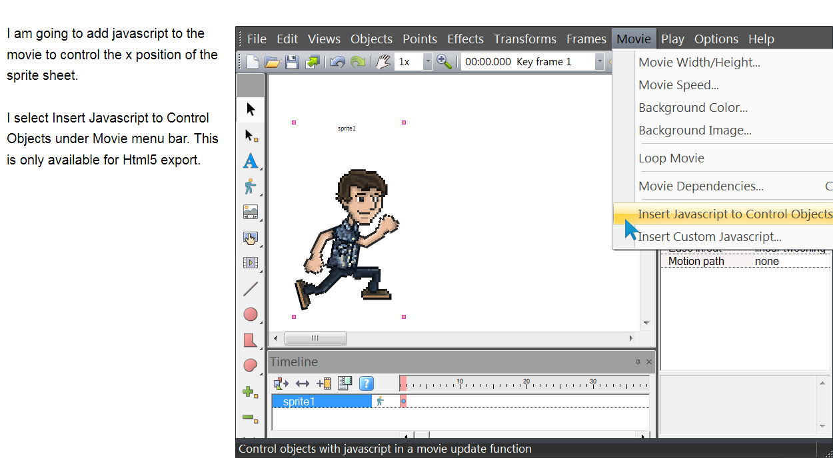Image resolution: width=833 pixels, height=458 pixels.
Task: Select the point edit arrow tool
Action: click(251, 135)
